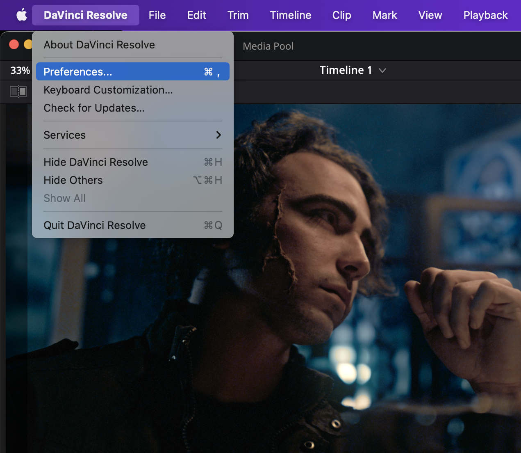The image size is (521, 453).
Task: Close the window with the red button
Action: click(x=14, y=44)
